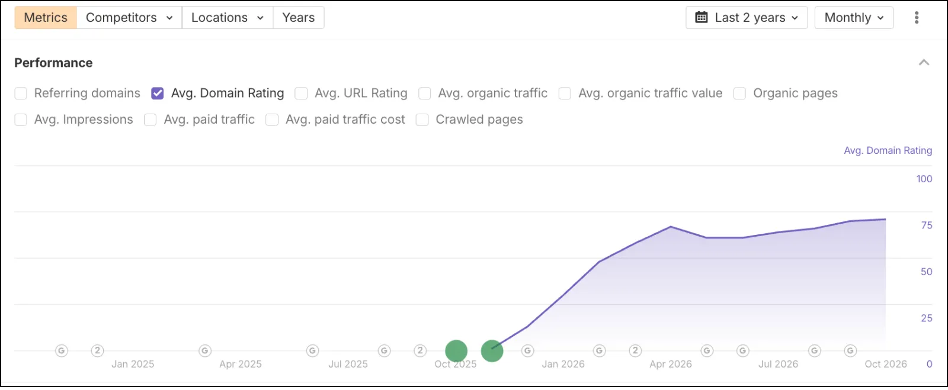Click the Apr 2026 axis label
Screen dimensions: 948x390
point(671,365)
